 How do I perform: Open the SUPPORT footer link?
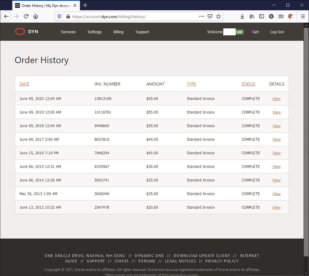pos(96,261)
